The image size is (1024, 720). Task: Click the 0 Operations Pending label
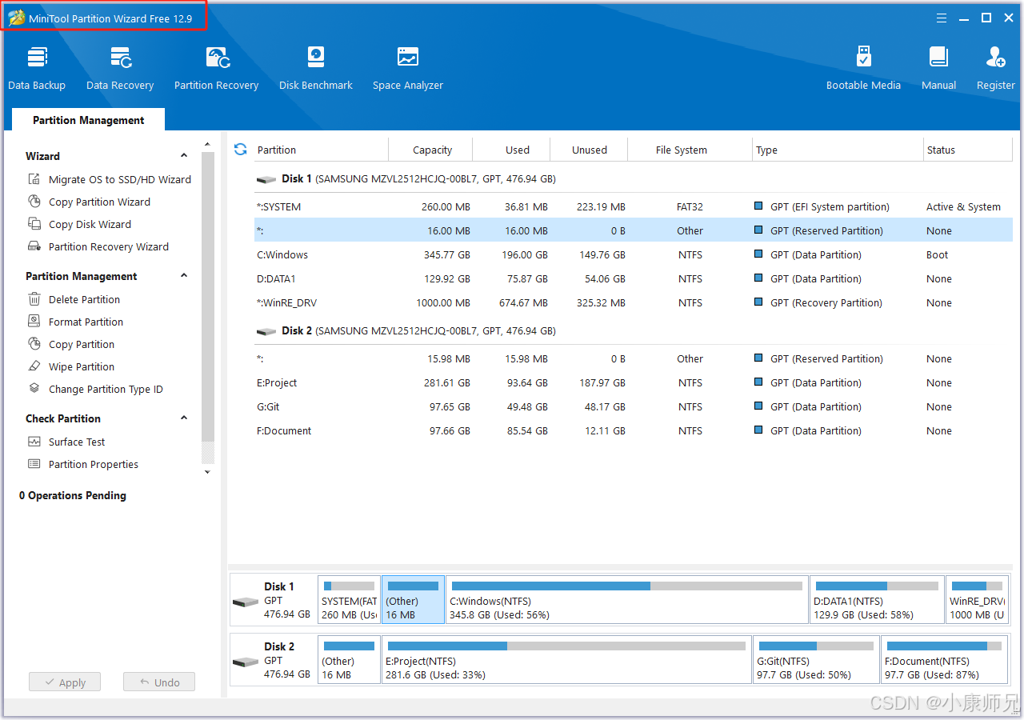[73, 495]
